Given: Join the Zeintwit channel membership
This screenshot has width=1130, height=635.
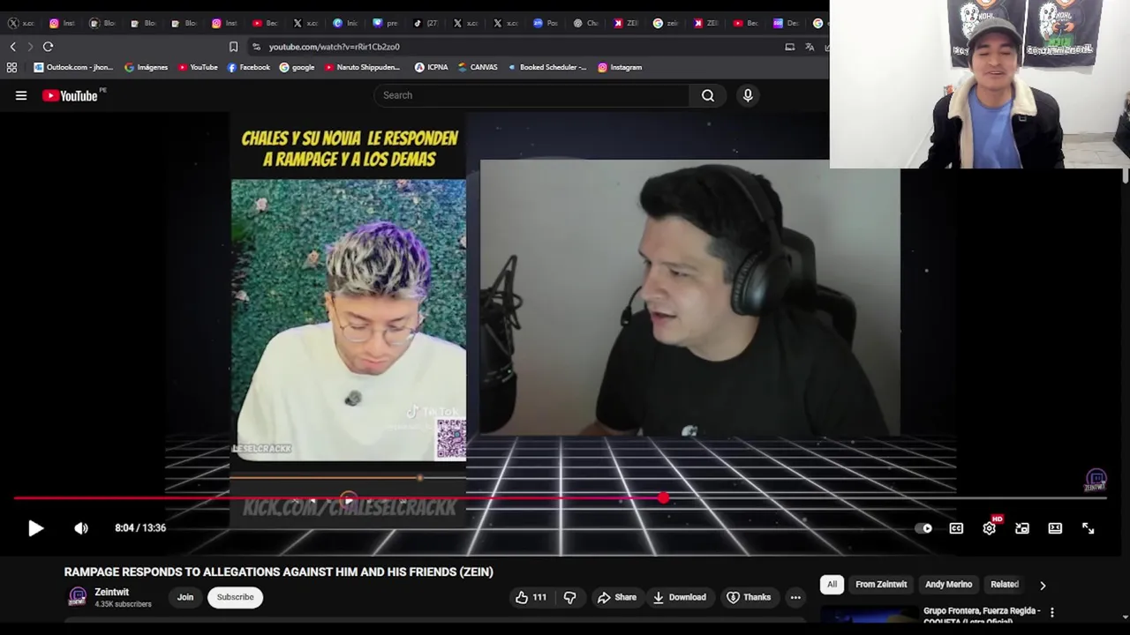Looking at the screenshot, I should click(x=185, y=597).
